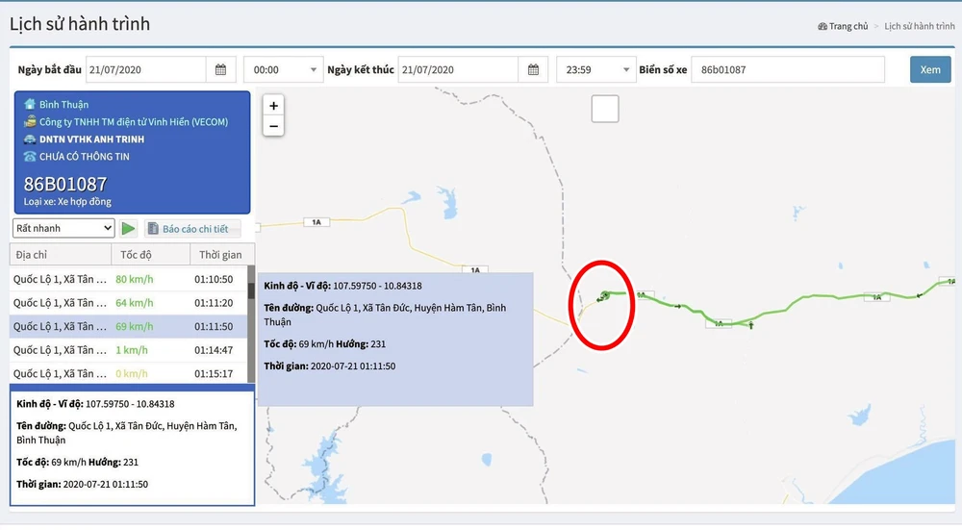Select the 1 km/h row at 01:14:47
Viewport: 962px width, 530px height.
point(130,350)
